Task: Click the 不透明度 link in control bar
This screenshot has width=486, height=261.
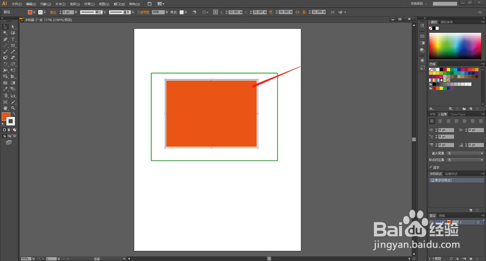Action: [143, 12]
